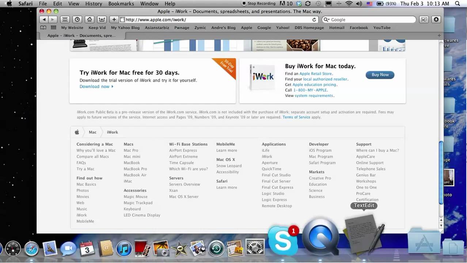The width and height of the screenshot is (467, 263).
Task: Click the Download now link
Action: pyautogui.click(x=96, y=87)
